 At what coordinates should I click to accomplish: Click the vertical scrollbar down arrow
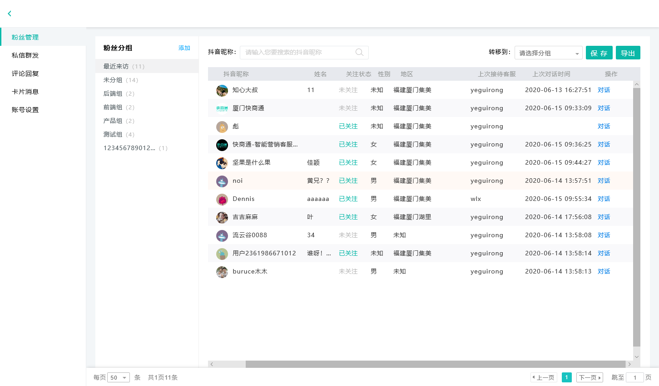tap(636, 357)
